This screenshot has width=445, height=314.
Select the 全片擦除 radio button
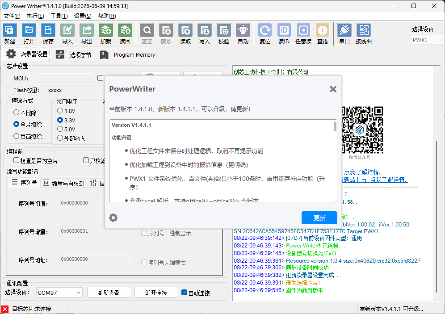click(x=28, y=125)
